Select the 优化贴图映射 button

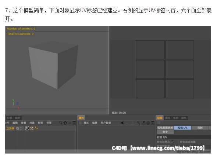[x=165, y=128]
